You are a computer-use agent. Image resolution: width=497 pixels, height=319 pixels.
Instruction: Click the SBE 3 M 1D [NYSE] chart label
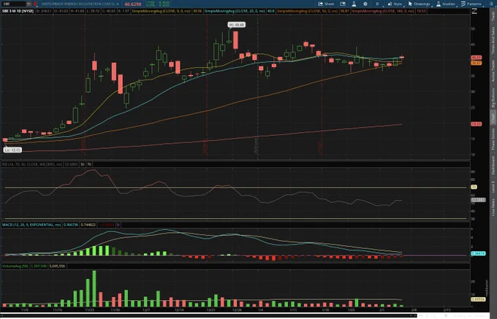click(18, 11)
